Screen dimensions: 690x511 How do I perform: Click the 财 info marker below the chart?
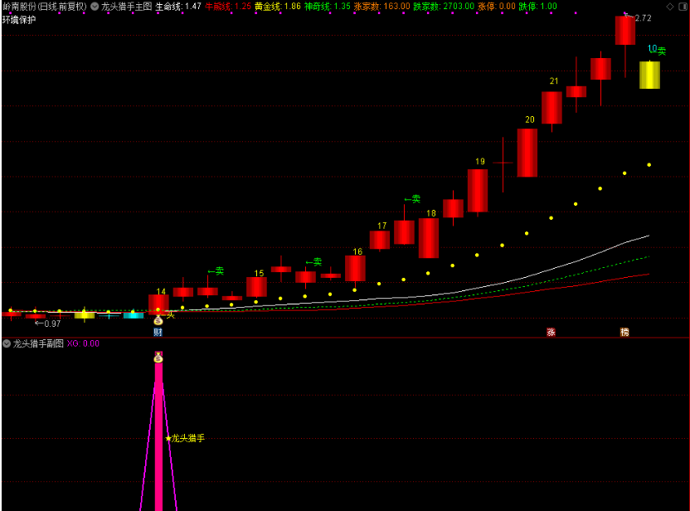pos(158,332)
